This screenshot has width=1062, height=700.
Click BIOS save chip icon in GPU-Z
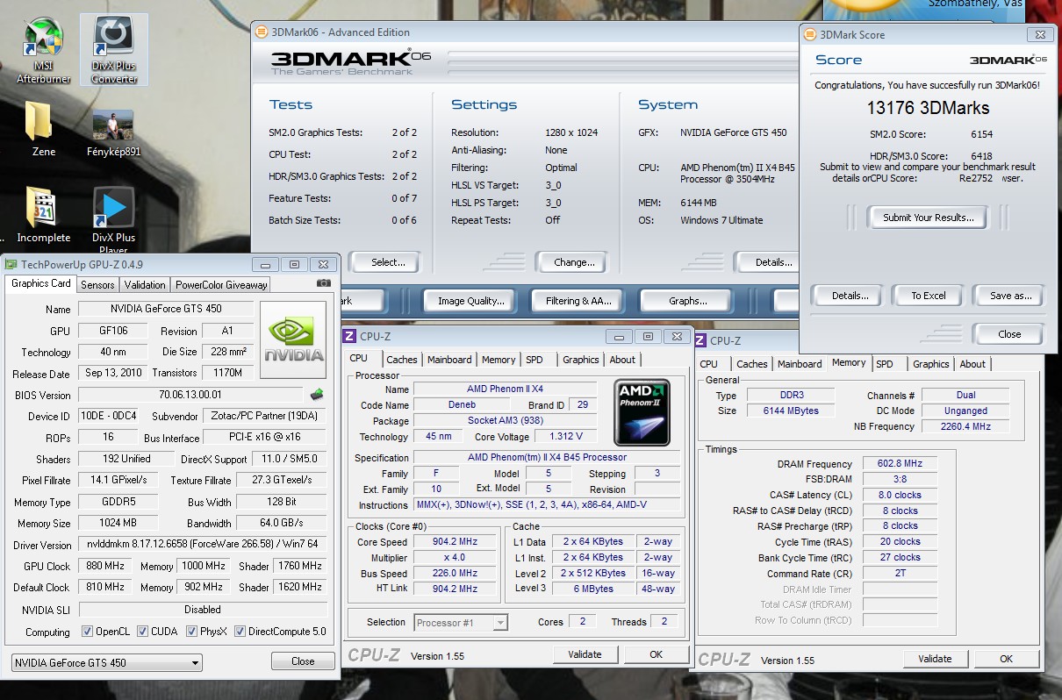point(318,395)
